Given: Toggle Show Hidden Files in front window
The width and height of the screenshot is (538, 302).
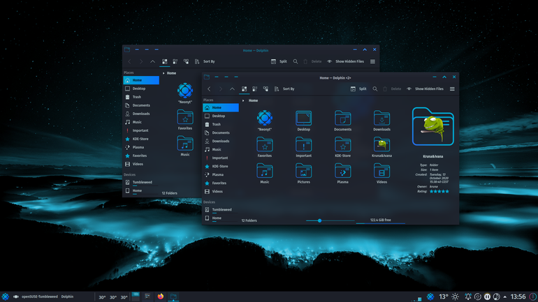Looking at the screenshot, I should point(425,89).
